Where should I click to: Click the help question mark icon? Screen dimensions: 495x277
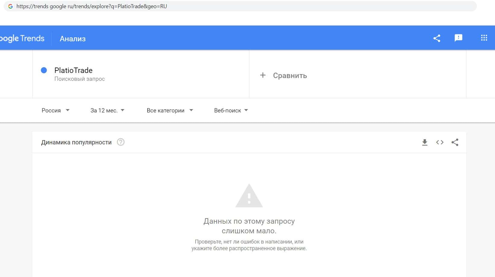pos(121,142)
